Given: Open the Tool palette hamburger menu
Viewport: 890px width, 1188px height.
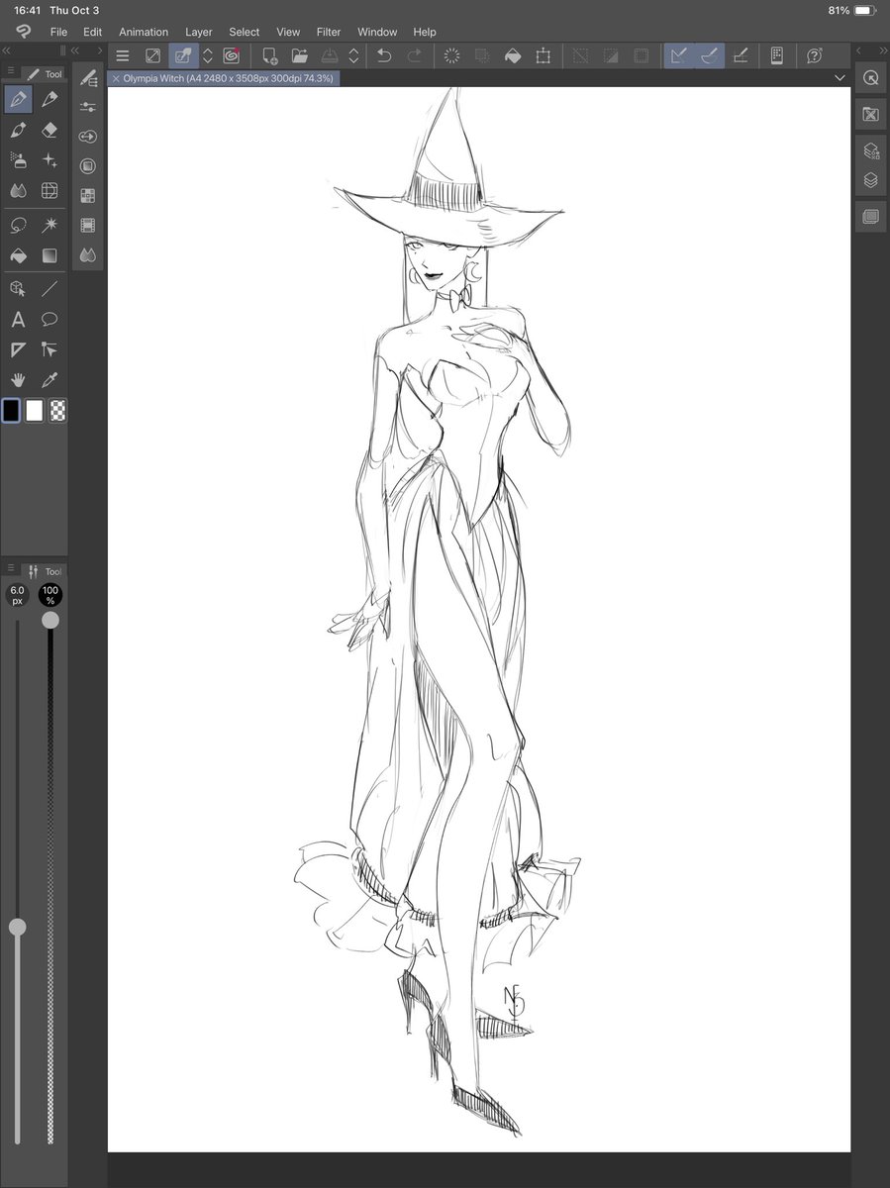Looking at the screenshot, I should [10, 72].
